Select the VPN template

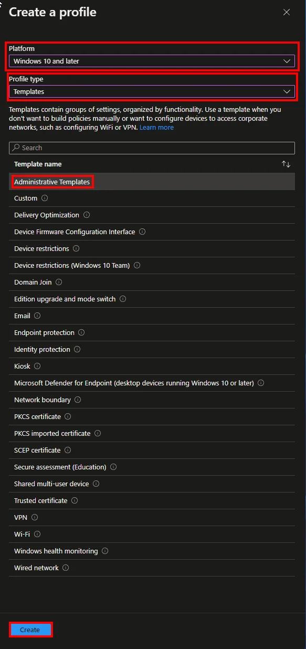[152, 518]
